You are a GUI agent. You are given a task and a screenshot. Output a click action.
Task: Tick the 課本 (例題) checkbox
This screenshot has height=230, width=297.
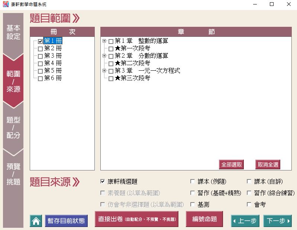pos(193,182)
